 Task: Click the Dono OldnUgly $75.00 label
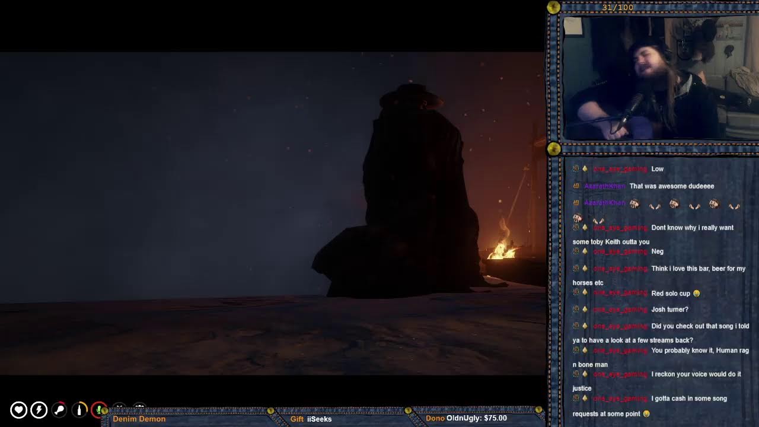(466, 418)
